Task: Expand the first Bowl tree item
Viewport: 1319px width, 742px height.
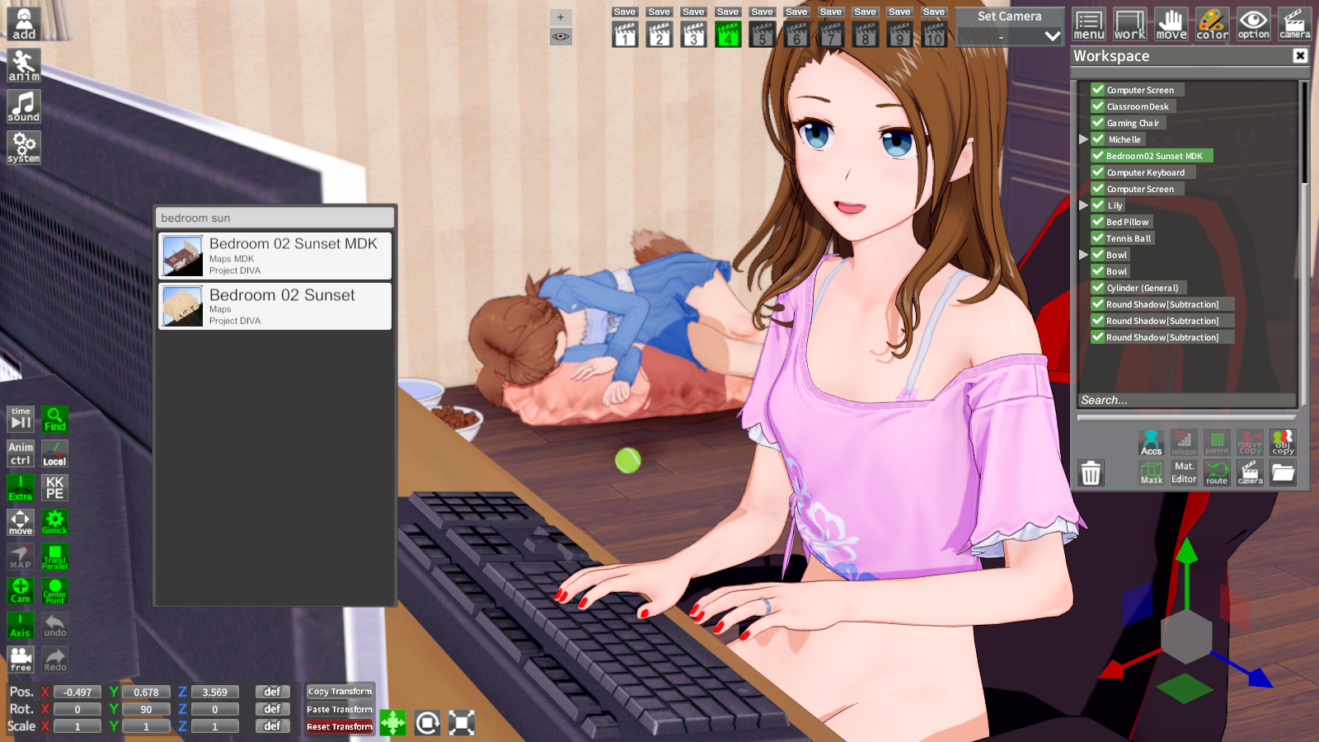Action: [x=1083, y=255]
